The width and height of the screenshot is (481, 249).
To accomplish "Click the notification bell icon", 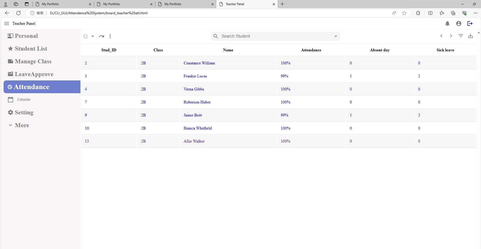I will [447, 23].
